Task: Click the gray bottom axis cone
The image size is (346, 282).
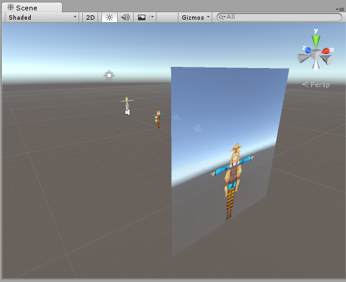Action: coord(316,65)
